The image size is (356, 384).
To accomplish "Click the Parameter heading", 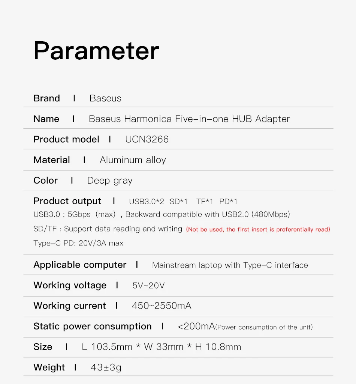I will tap(96, 51).
